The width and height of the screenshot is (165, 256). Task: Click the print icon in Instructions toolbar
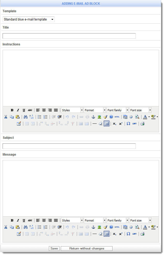[x=142, y=124]
